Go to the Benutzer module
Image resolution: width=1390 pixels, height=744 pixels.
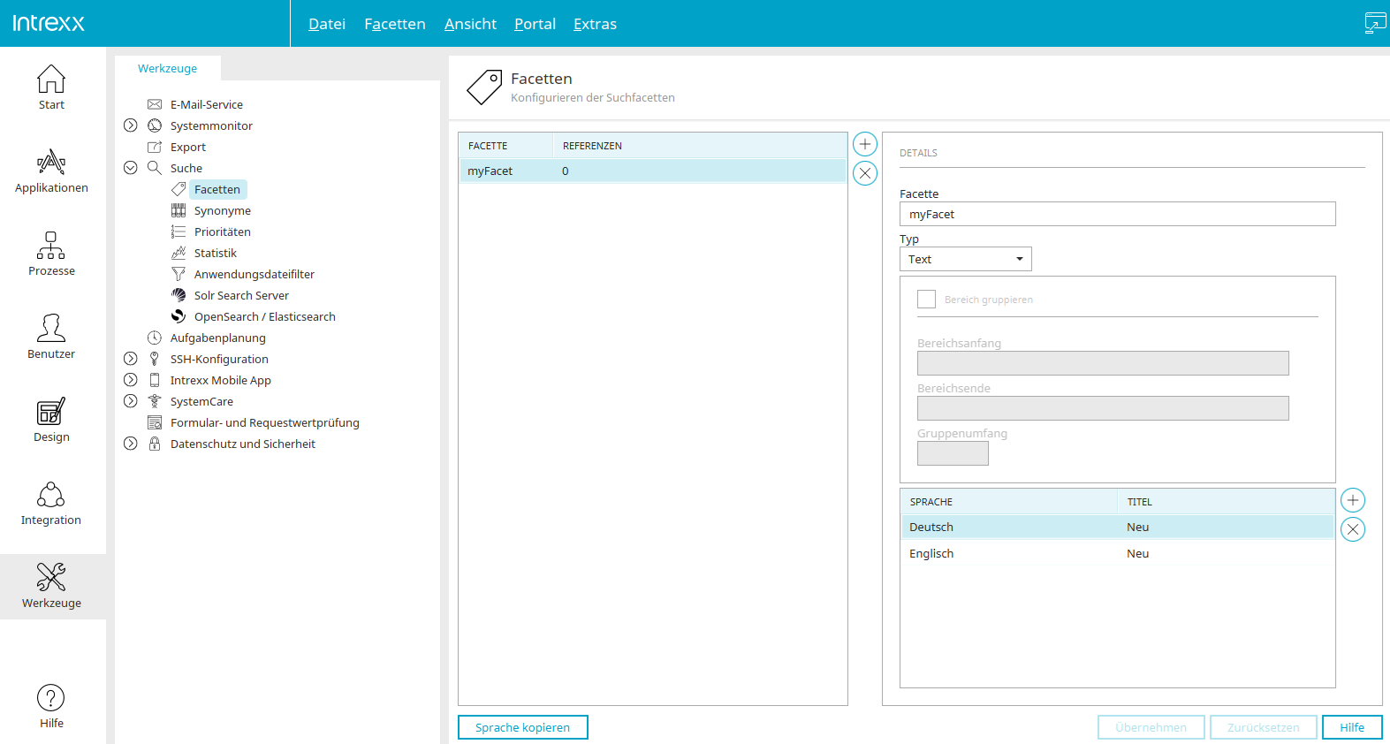coord(51,338)
